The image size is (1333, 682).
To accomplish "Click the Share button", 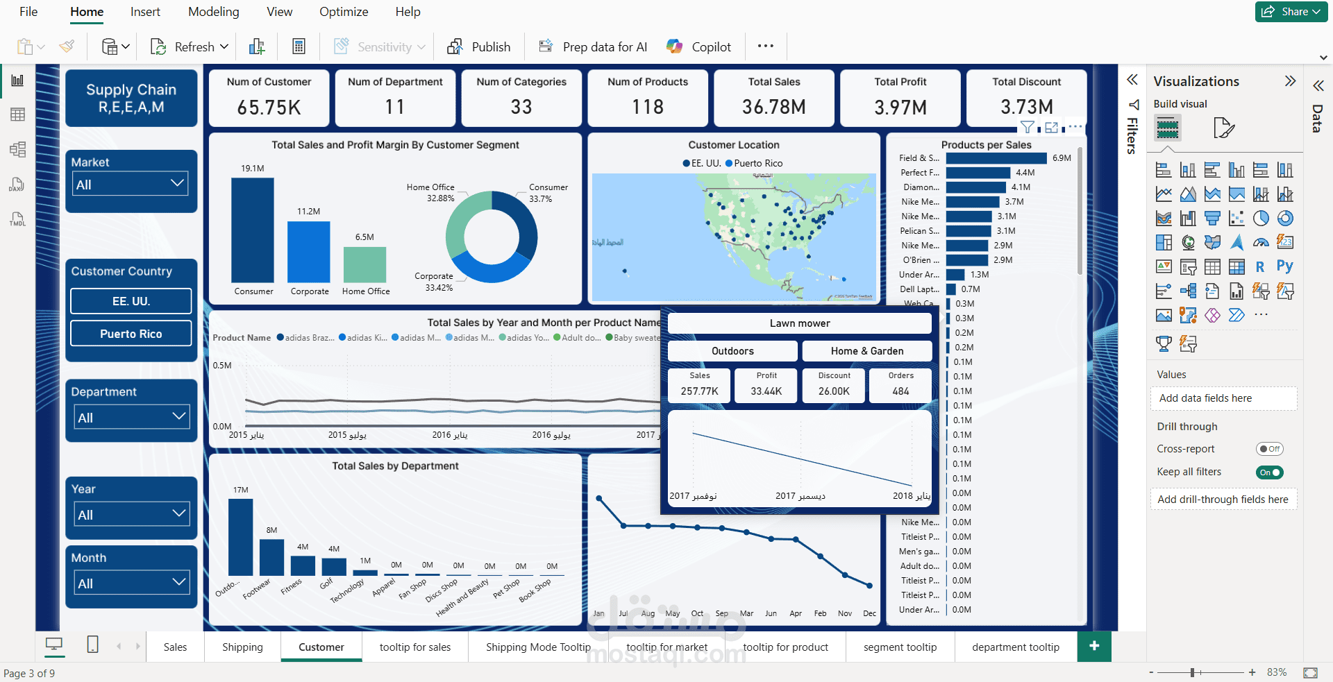I will point(1291,12).
